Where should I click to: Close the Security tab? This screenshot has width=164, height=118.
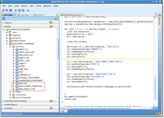pos(45,15)
